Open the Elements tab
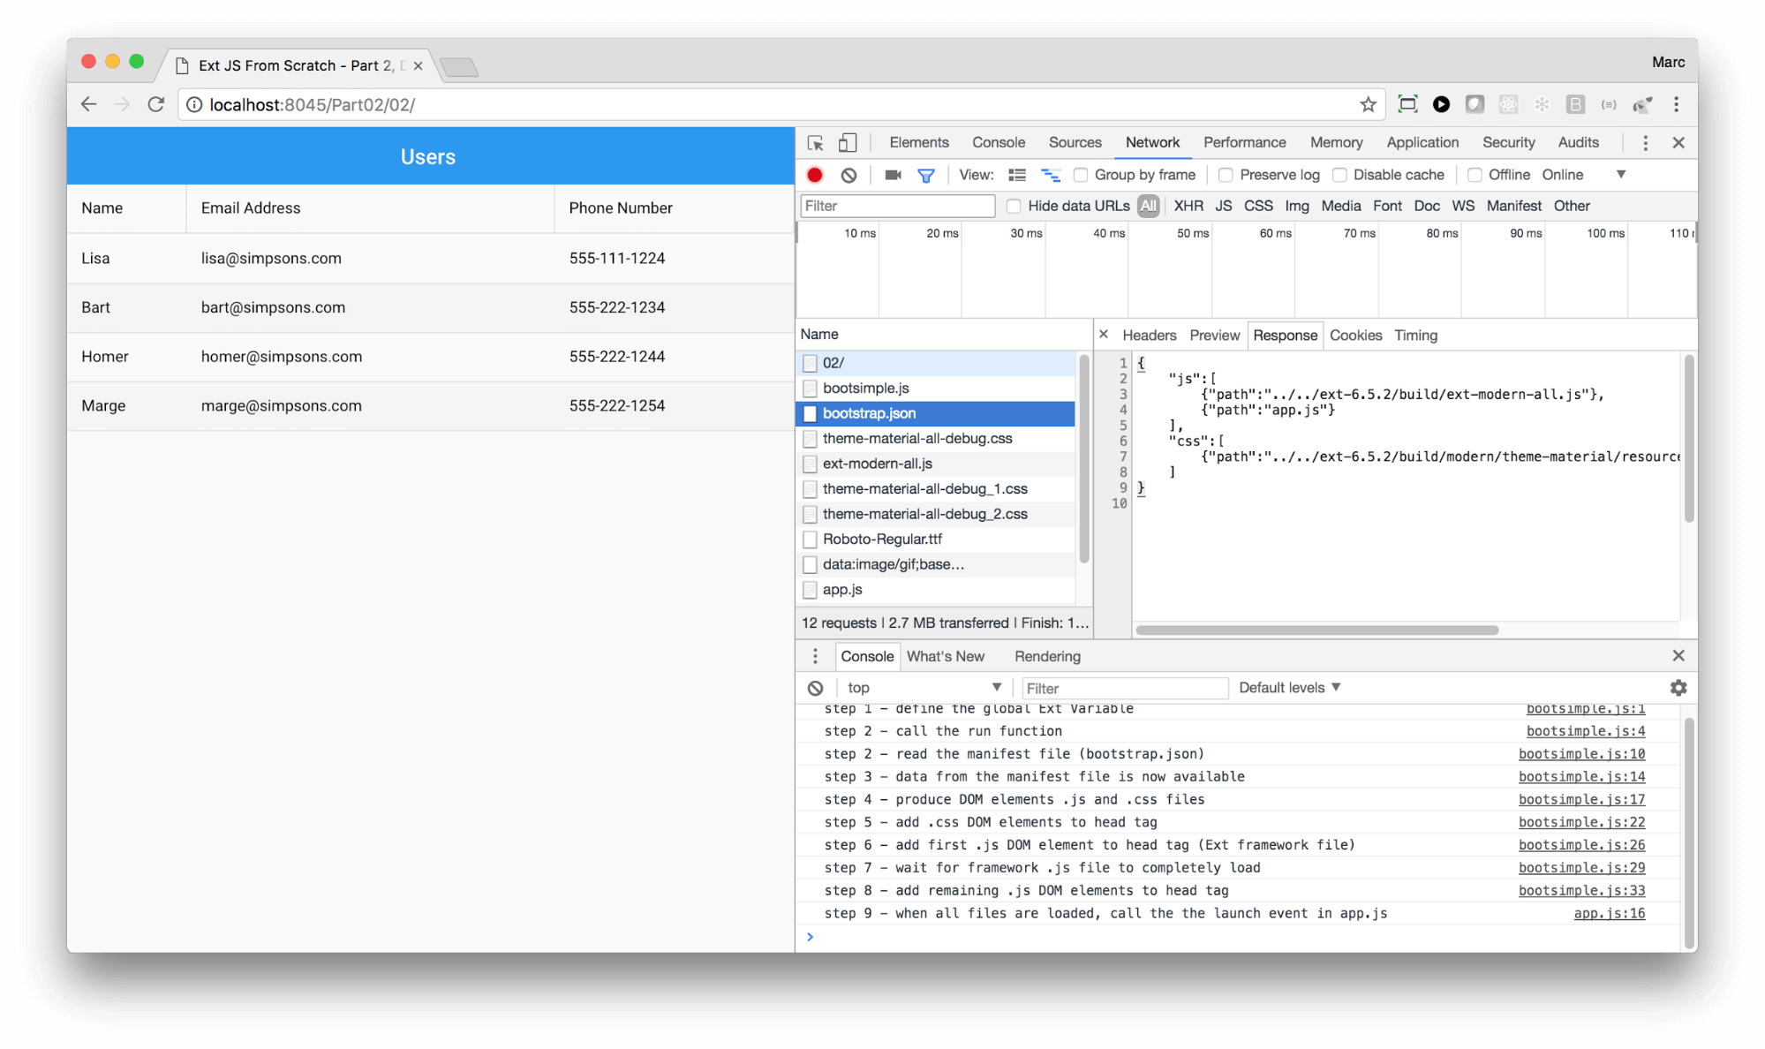The image size is (1765, 1049). 919,142
